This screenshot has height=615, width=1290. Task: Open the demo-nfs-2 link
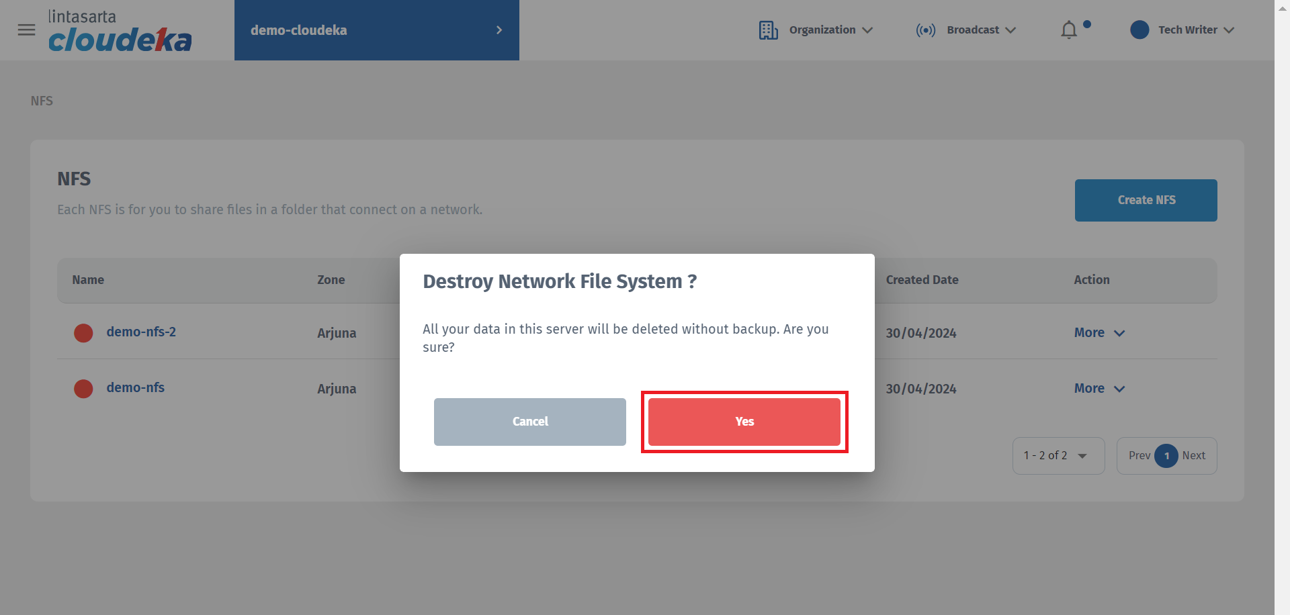tap(141, 332)
